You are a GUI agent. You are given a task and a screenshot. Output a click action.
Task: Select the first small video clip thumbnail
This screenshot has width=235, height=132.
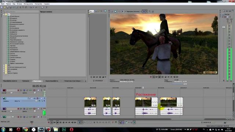pos(90,102)
